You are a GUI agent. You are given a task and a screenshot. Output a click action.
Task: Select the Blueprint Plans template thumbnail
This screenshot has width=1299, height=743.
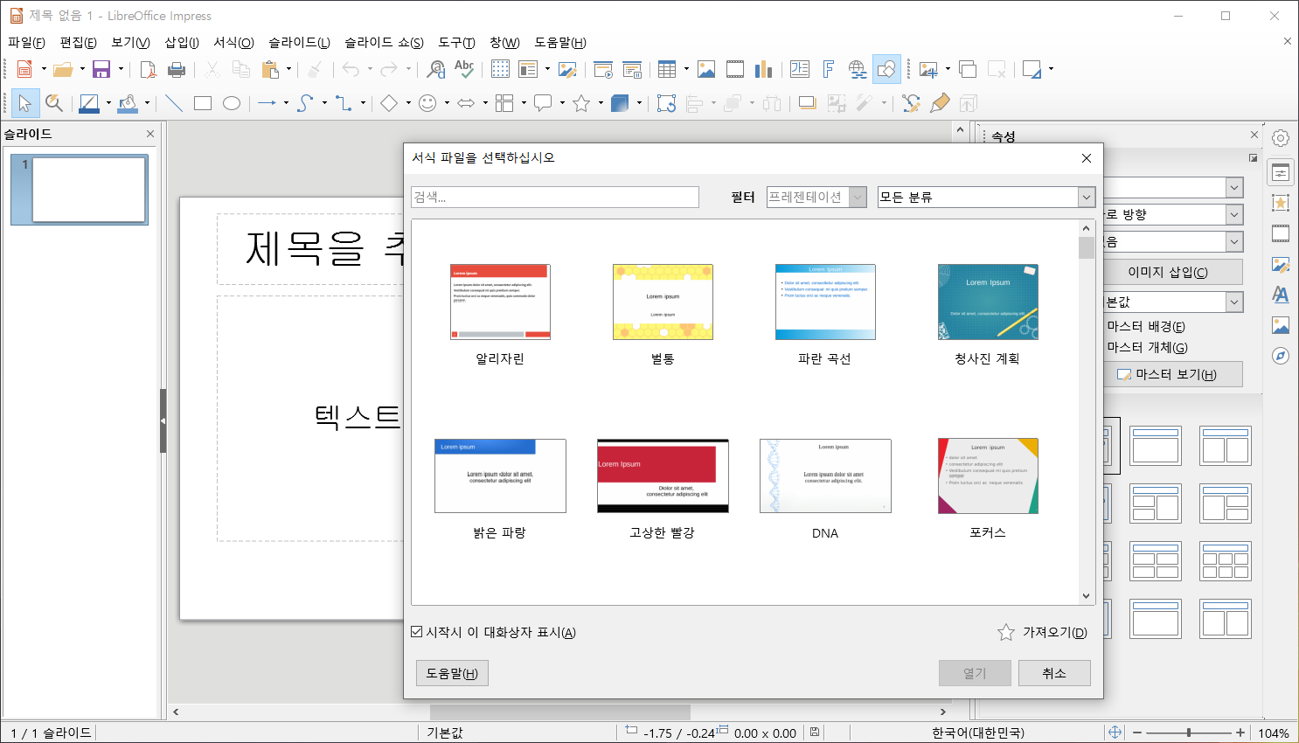(x=988, y=302)
